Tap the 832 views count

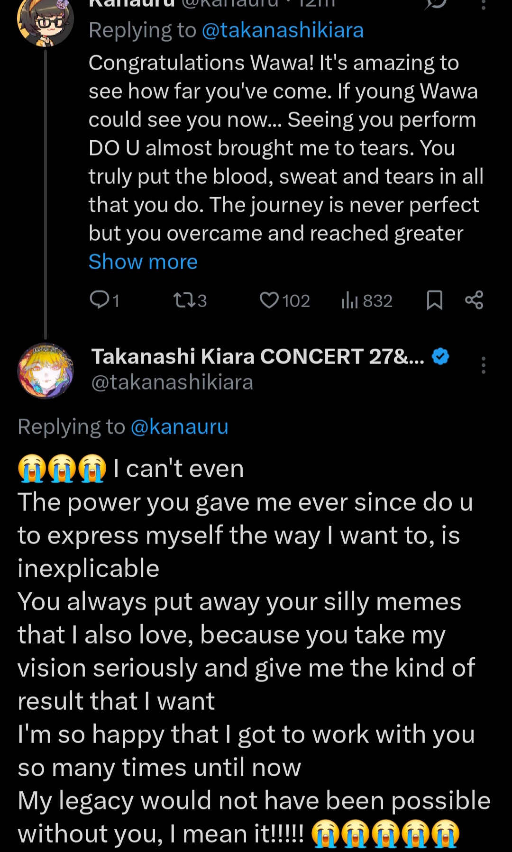[377, 301]
